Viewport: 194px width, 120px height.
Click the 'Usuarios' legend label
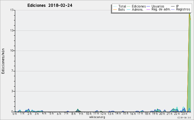click(158, 6)
